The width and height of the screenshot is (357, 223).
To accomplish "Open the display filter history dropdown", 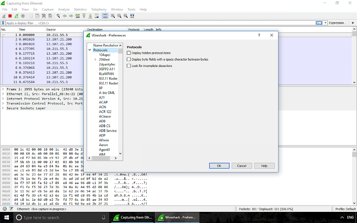I will point(325,23).
